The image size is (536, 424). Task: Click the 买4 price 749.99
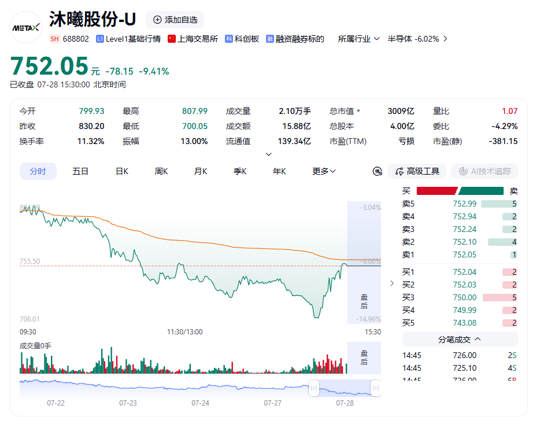click(464, 310)
